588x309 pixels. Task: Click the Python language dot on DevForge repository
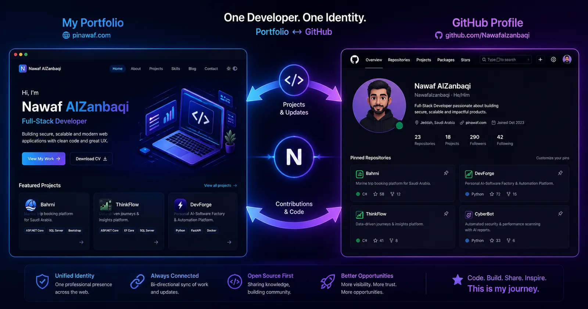tap(467, 194)
